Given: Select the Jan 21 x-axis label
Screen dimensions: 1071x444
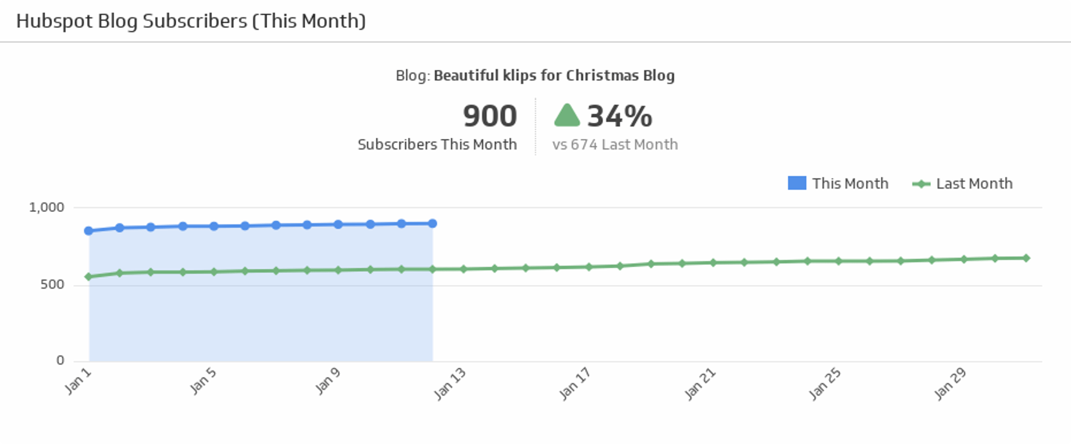Looking at the screenshot, I should coord(700,384).
